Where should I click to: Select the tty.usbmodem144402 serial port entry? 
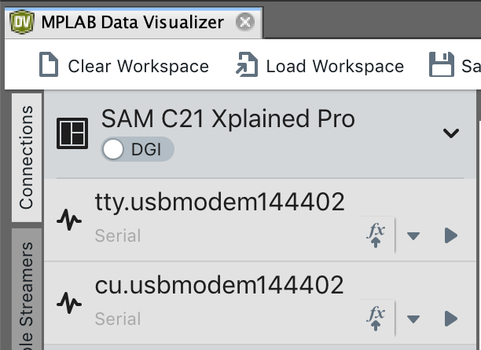click(x=220, y=203)
